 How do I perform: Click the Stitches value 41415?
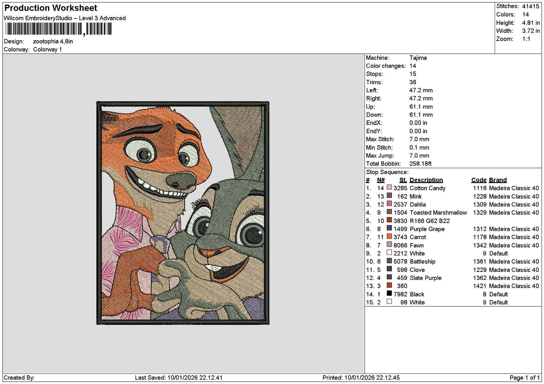tap(530, 6)
